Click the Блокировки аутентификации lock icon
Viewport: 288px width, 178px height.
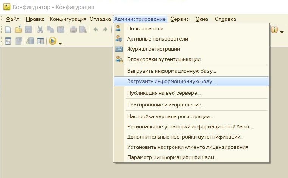coord(119,59)
